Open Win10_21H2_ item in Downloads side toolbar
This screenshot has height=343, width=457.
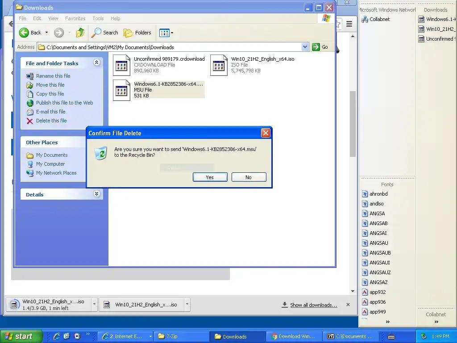click(x=437, y=29)
